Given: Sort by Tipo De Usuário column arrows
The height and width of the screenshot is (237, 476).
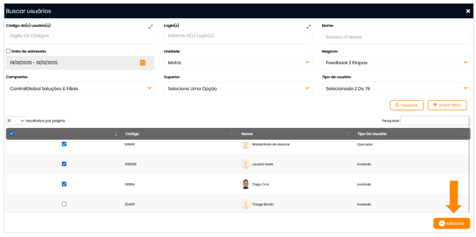Looking at the screenshot, I should pos(464,134).
